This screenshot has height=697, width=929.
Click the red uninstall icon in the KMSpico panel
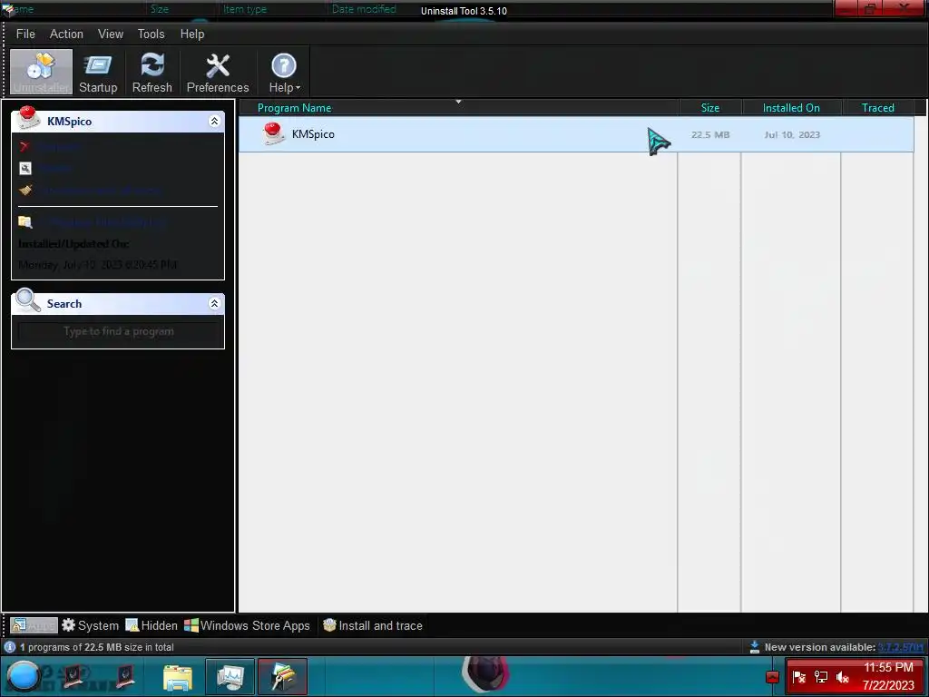(x=24, y=146)
